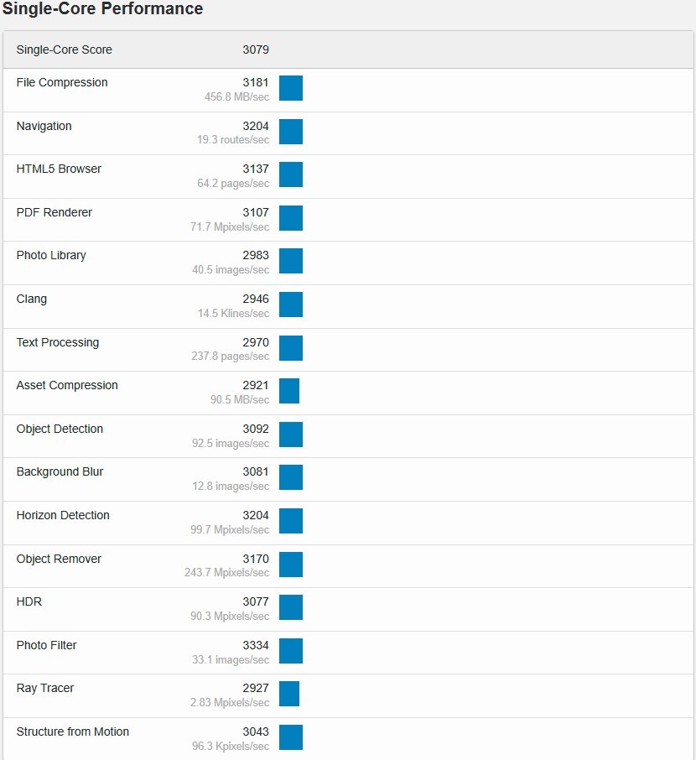Image resolution: width=696 pixels, height=760 pixels.
Task: Click the HDR benchmark score 3077
Action: [256, 601]
